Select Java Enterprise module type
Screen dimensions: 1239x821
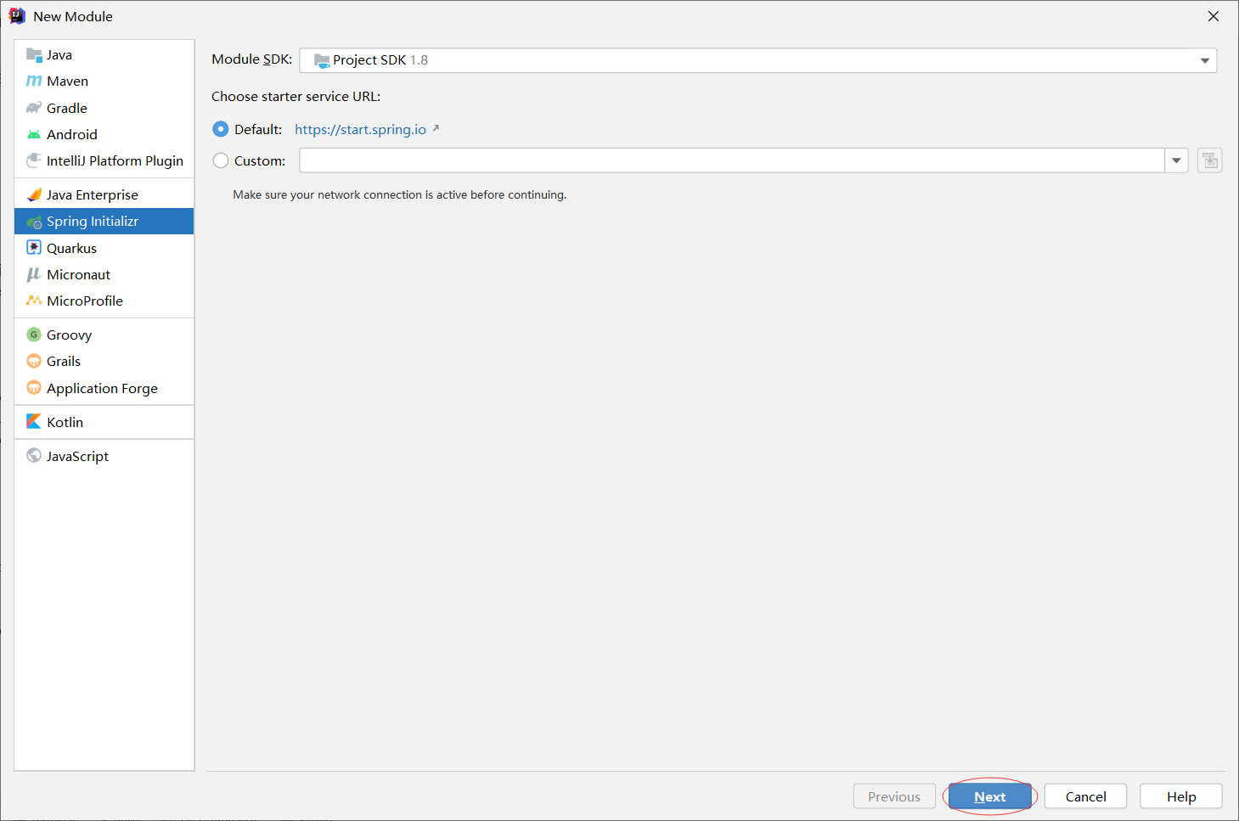click(92, 194)
